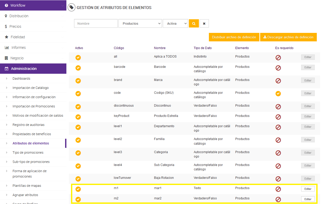Click the Fidelidad star icon
This screenshot has width=325, height=204.
pyautogui.click(x=6, y=37)
